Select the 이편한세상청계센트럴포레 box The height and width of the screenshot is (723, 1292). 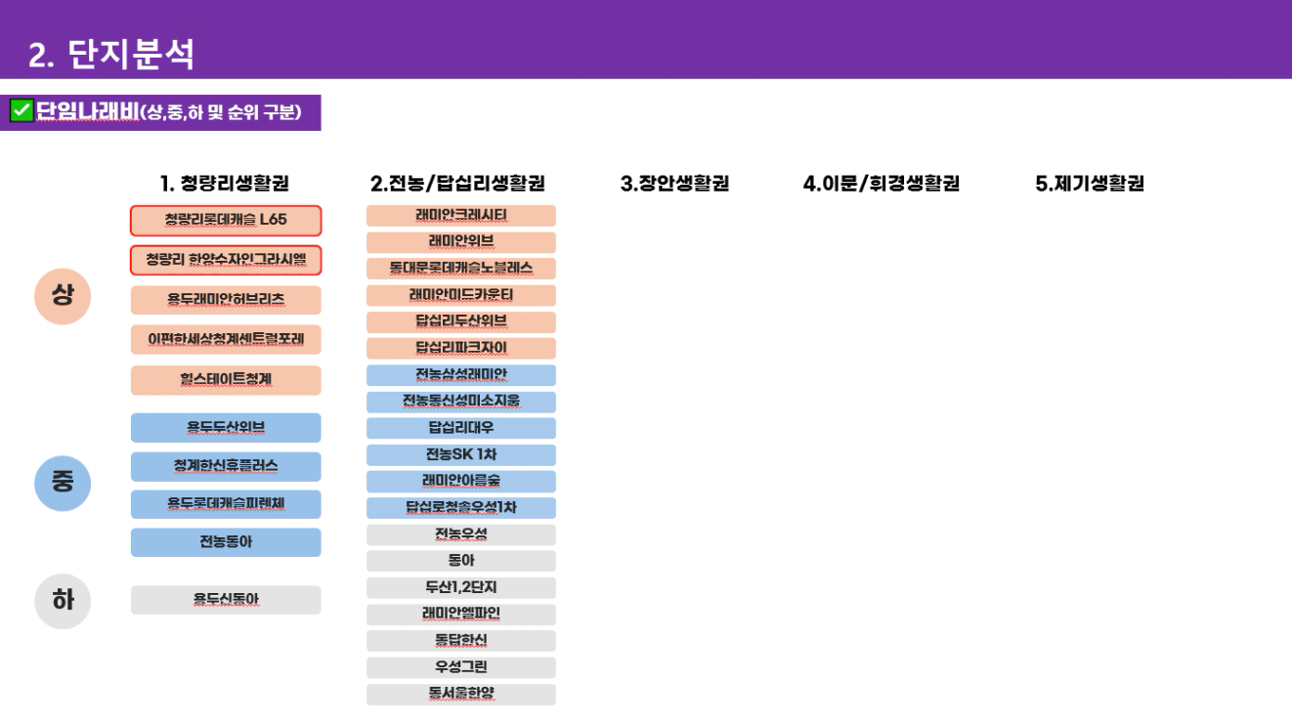click(x=226, y=340)
